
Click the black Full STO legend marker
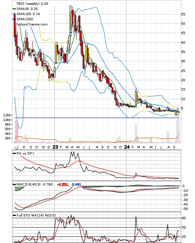tap(14, 215)
